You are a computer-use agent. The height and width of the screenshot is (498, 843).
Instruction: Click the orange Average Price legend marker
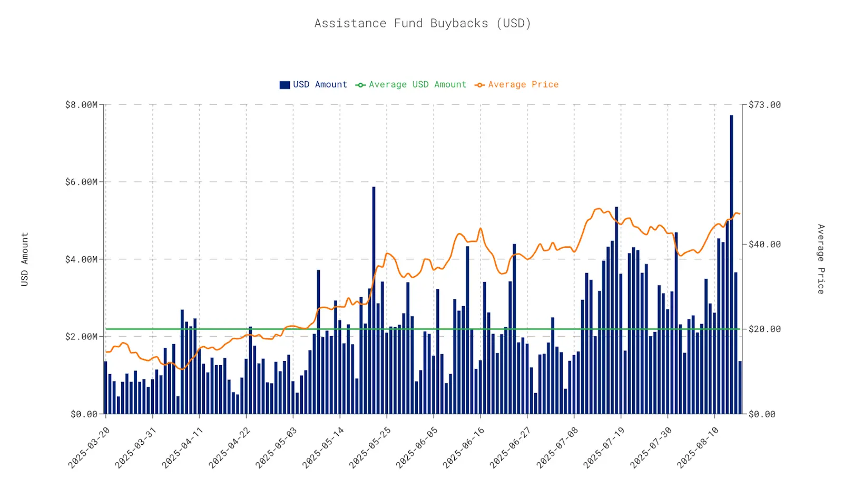coord(479,85)
